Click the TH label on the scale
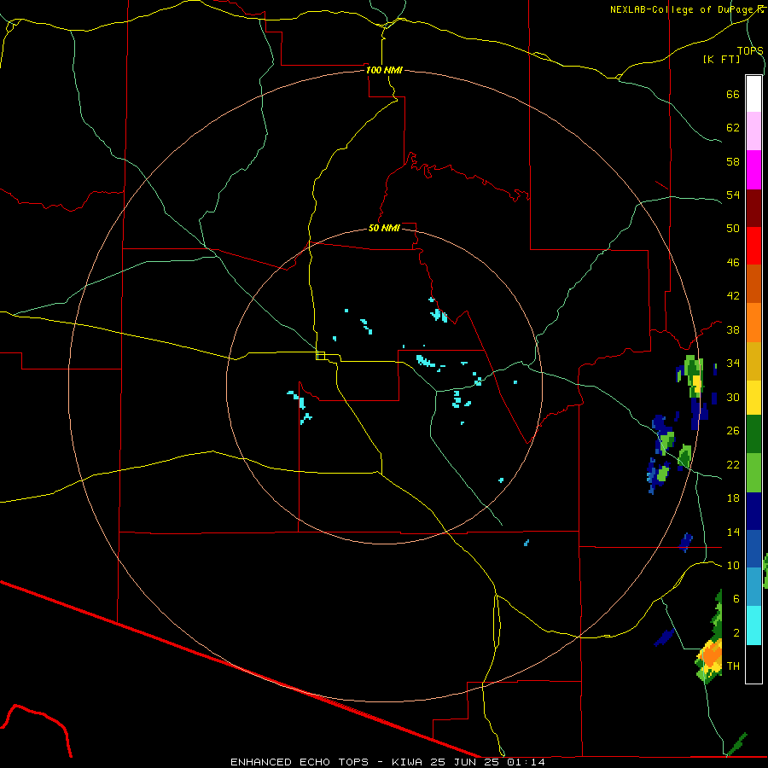 click(733, 666)
